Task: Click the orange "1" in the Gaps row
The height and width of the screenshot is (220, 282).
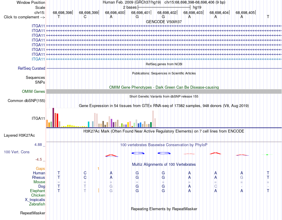Action: [x=98, y=168]
